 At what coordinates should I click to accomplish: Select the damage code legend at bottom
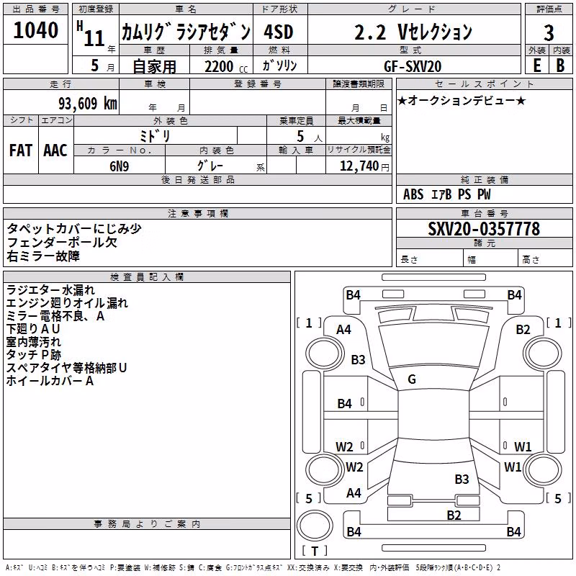253,567
